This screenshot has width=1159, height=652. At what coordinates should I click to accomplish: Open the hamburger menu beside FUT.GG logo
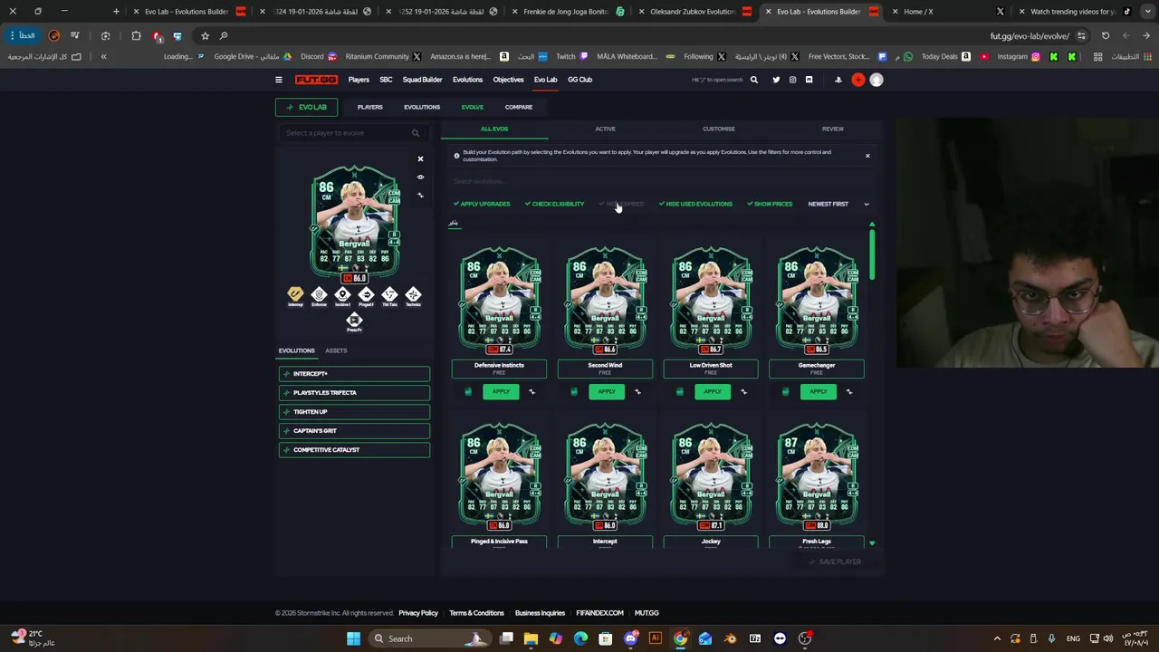coord(279,80)
